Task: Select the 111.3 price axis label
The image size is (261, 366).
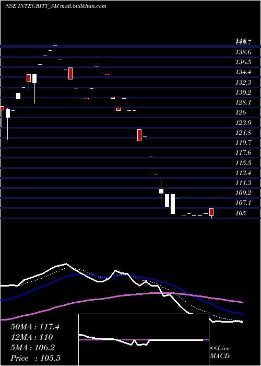Action: [x=243, y=183]
